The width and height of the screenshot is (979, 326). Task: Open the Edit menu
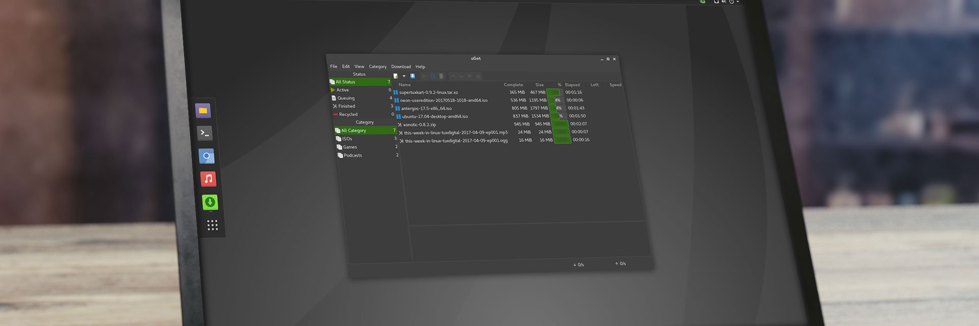(346, 66)
